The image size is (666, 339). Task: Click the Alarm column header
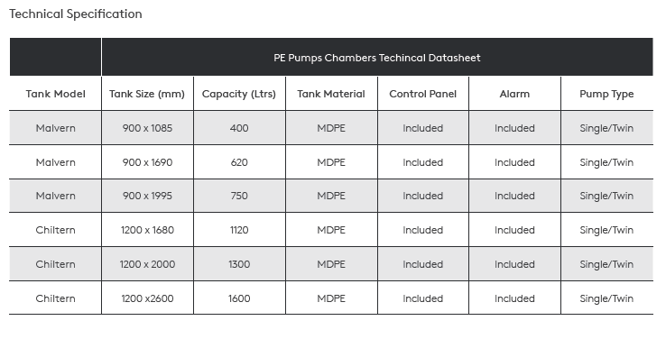click(x=514, y=94)
